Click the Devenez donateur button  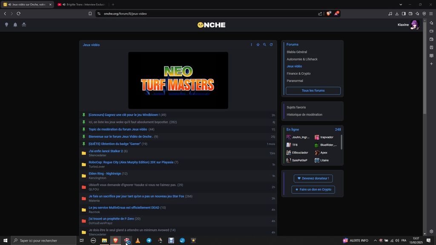point(313,178)
